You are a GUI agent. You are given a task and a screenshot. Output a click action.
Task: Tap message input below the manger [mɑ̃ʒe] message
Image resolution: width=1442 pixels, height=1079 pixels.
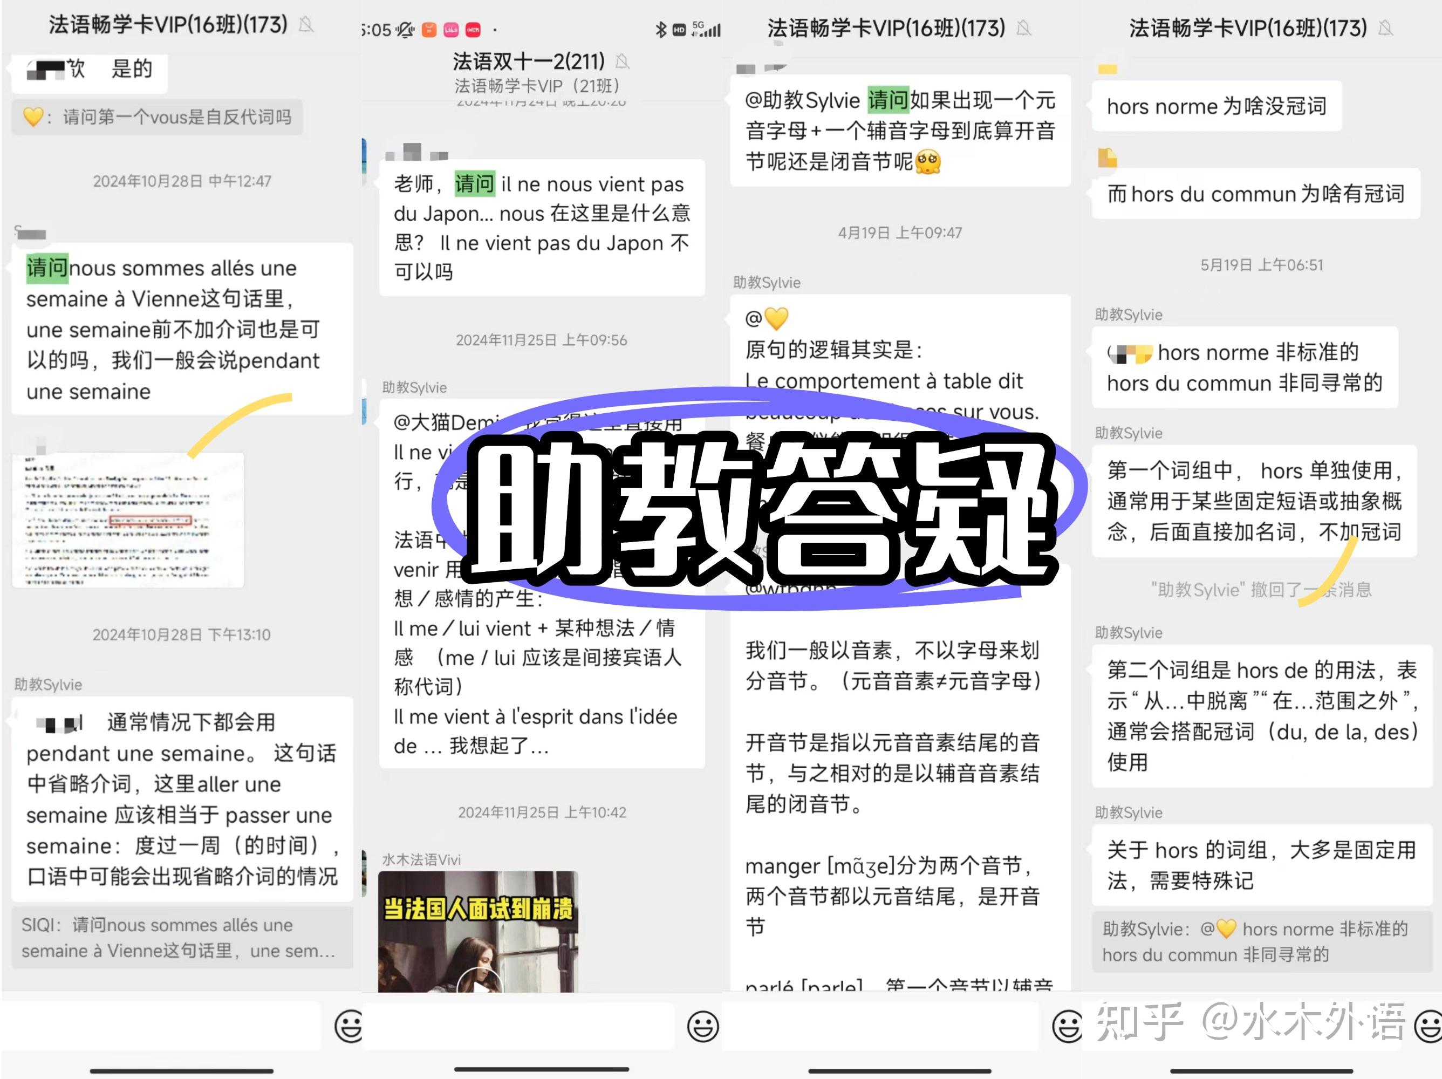click(x=880, y=1026)
